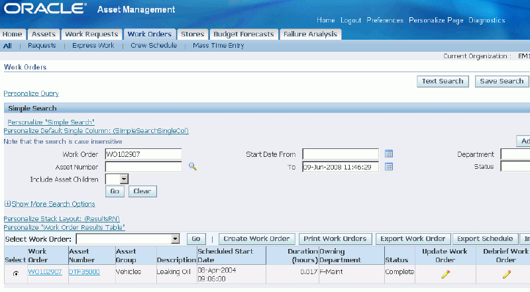
Task: Click the Oracle logo
Action: 45,9
